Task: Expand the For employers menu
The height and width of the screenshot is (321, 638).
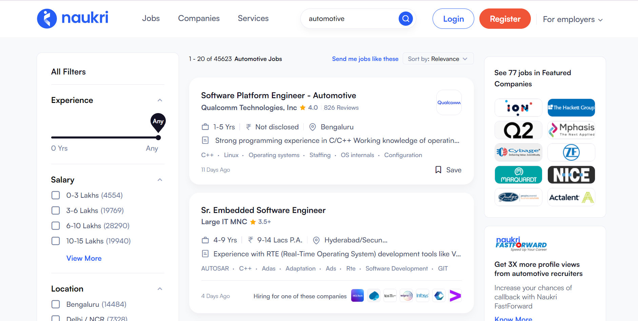Action: (x=573, y=19)
